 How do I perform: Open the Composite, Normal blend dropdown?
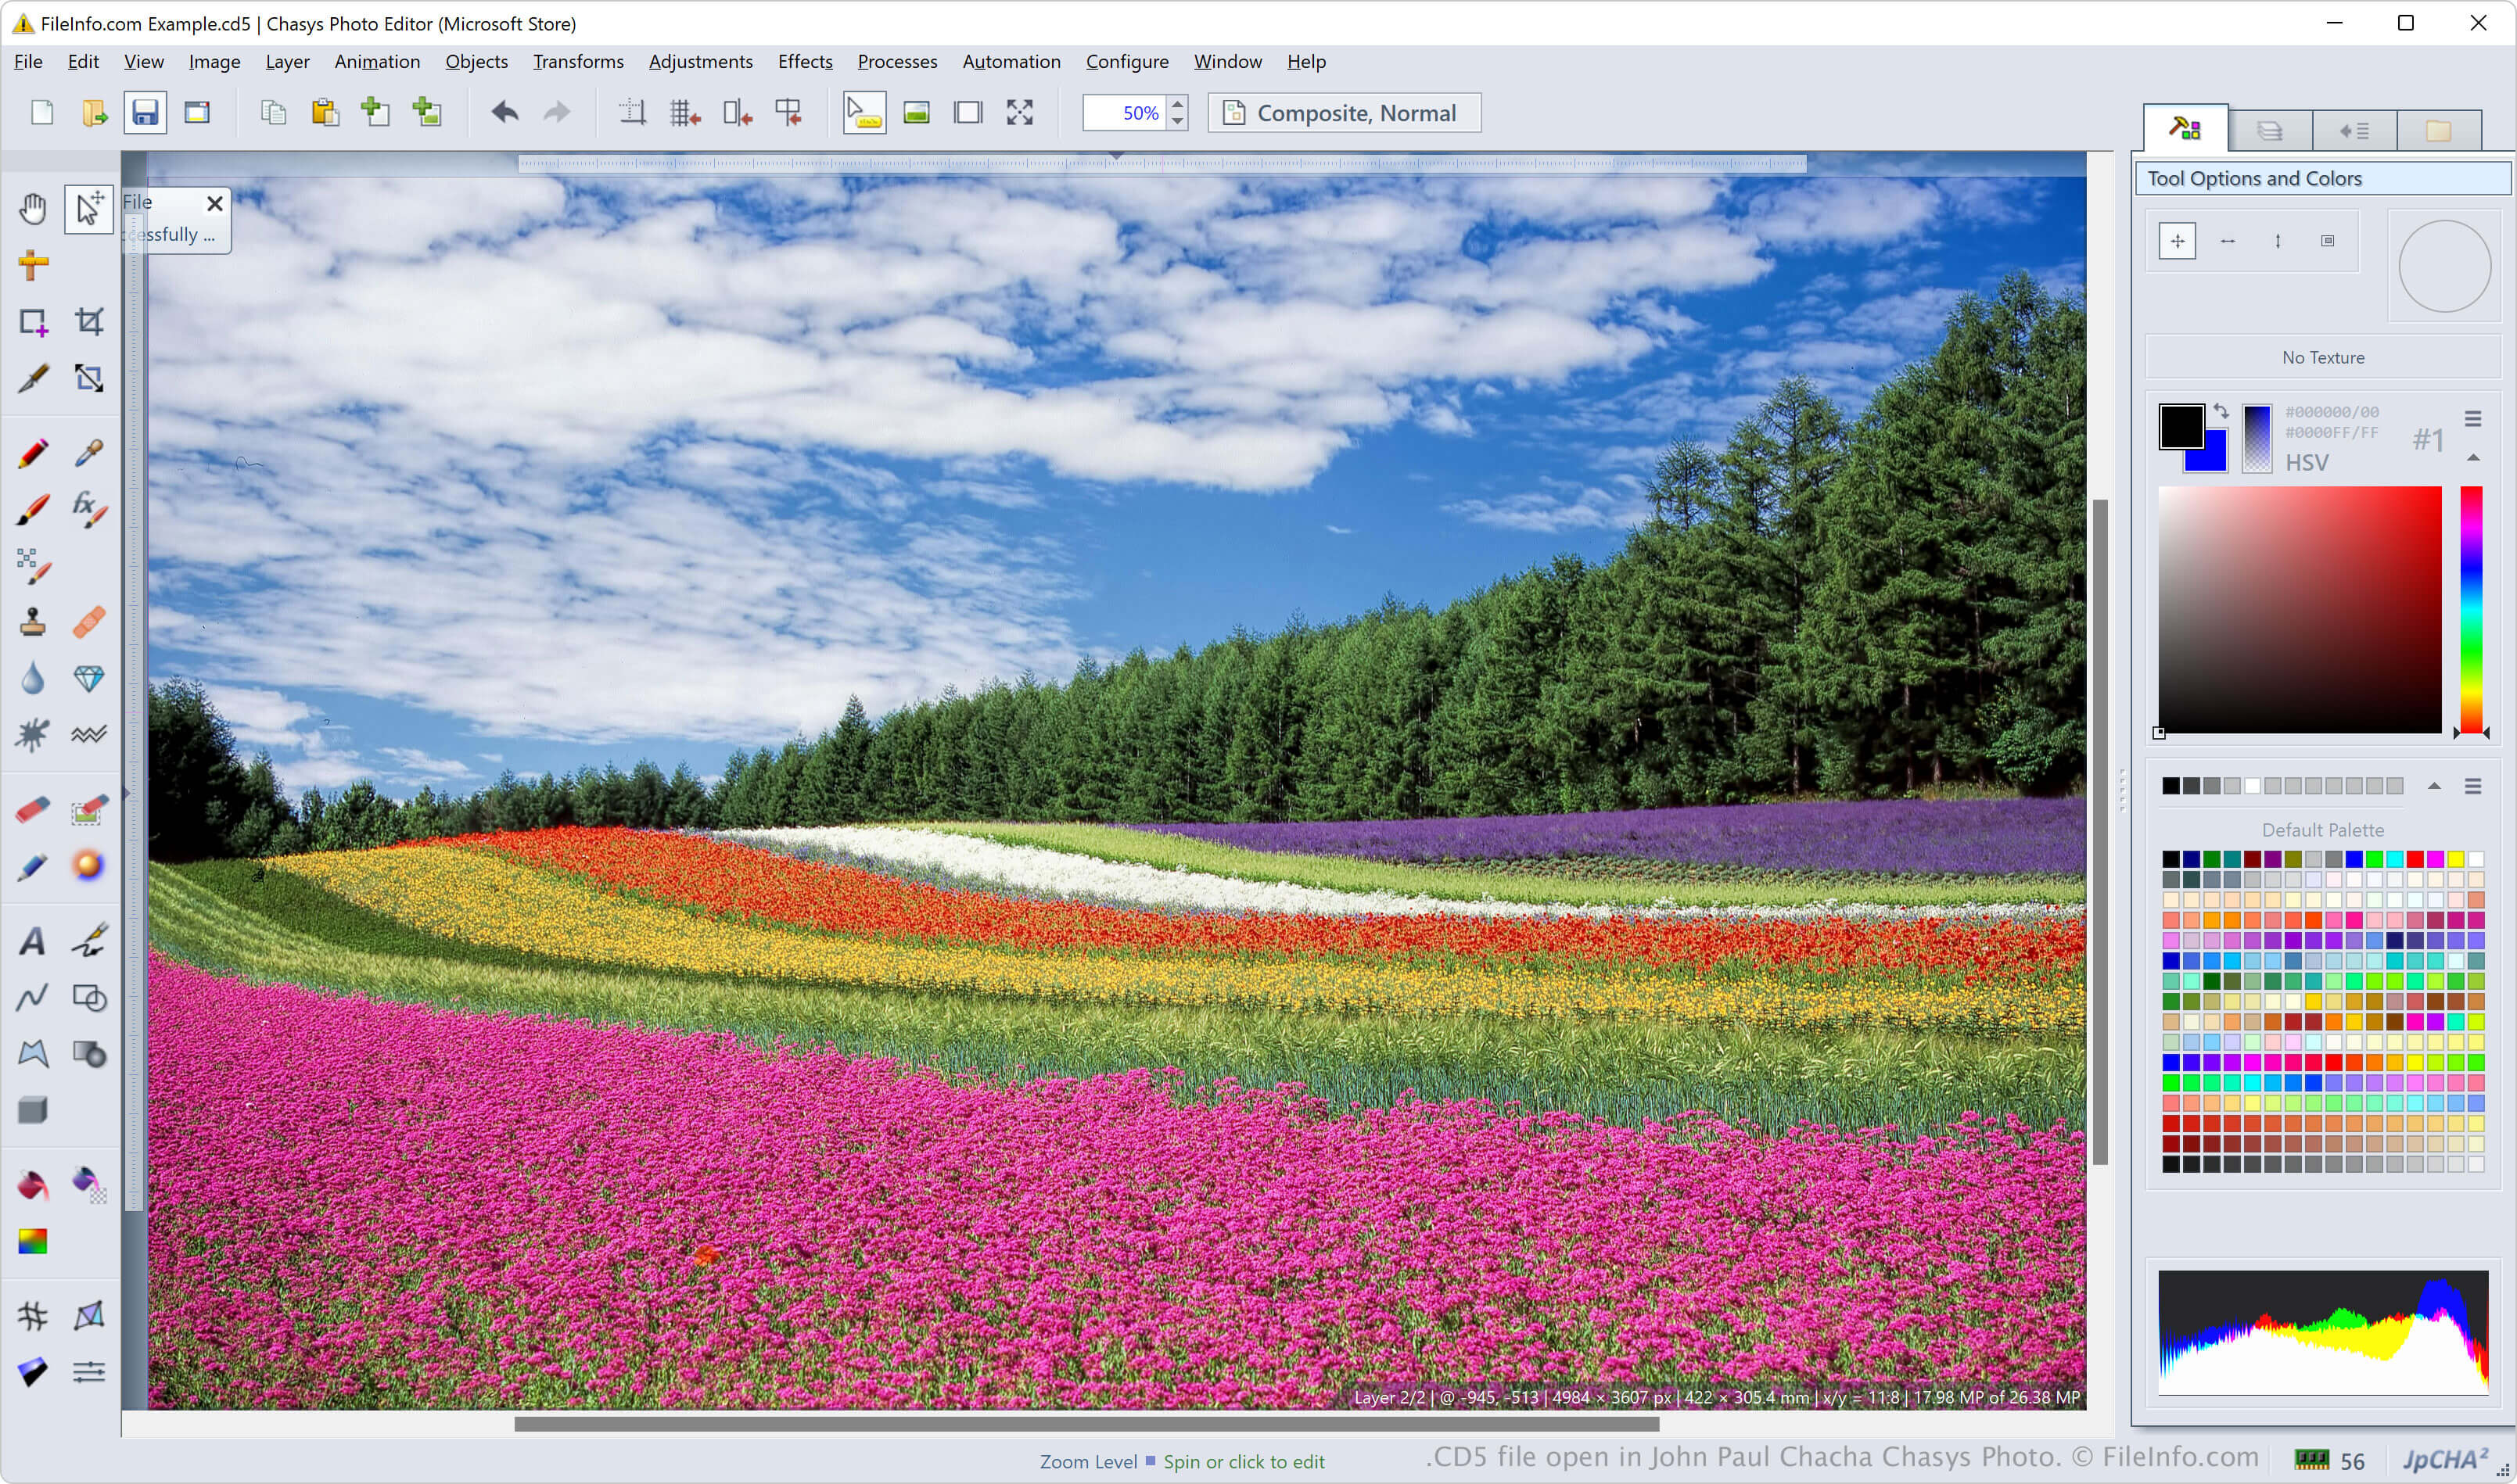[1344, 113]
